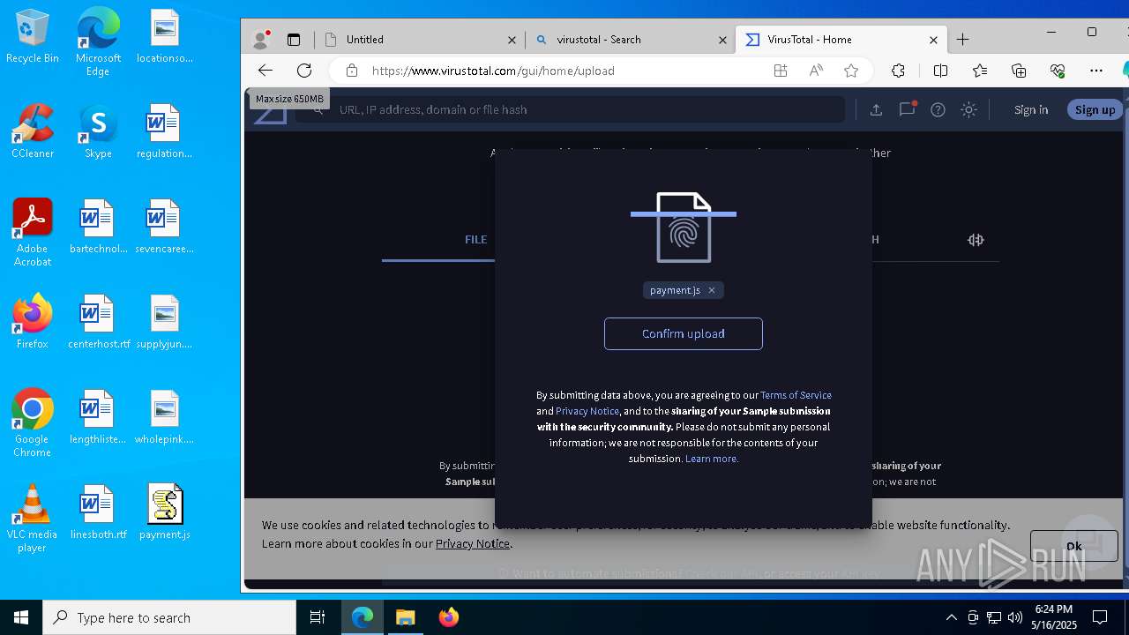Open the Privacy Notice link in dialog
This screenshot has height=635, width=1129.
(587, 411)
